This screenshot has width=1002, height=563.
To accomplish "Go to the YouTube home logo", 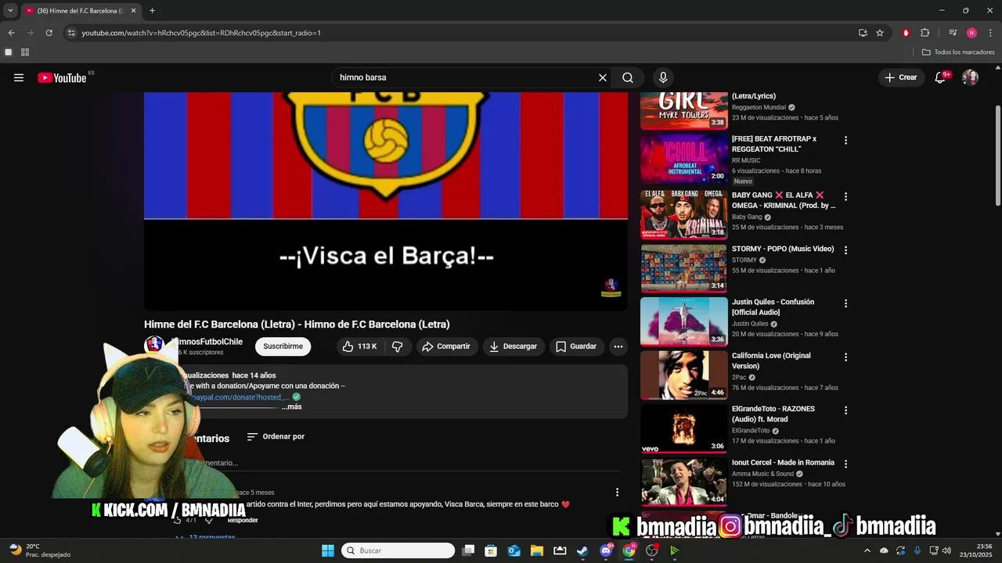I will coord(62,77).
